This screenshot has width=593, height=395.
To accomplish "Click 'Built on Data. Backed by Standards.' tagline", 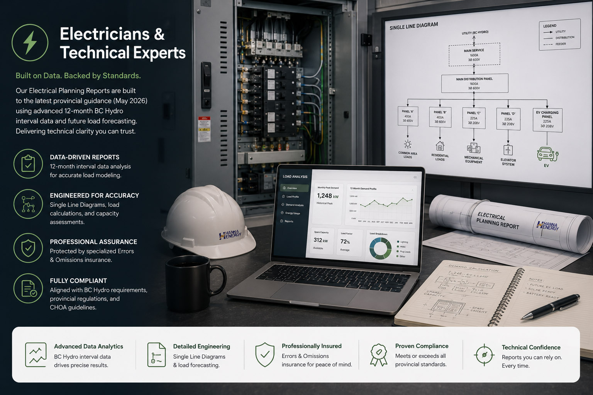I will tap(78, 76).
